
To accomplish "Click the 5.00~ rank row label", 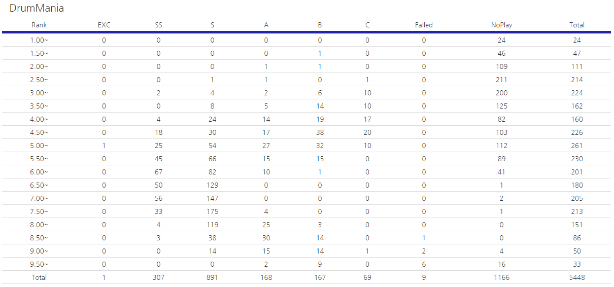I will [x=39, y=146].
